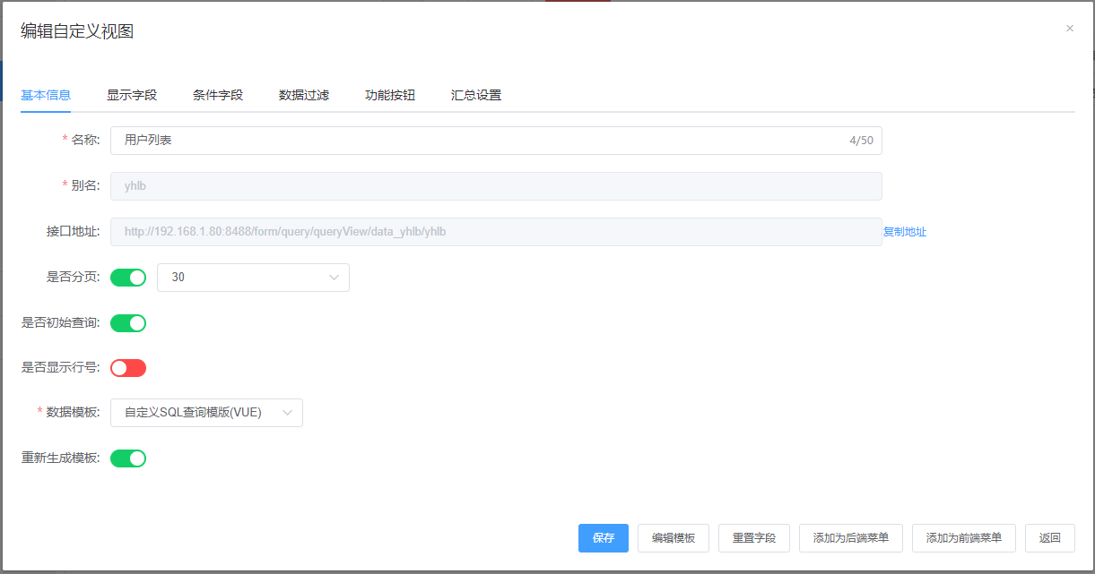Open the 条件字段 tab
The image size is (1095, 574).
tap(218, 95)
